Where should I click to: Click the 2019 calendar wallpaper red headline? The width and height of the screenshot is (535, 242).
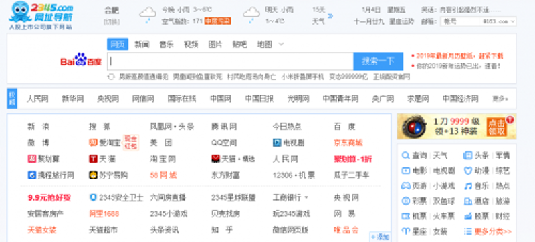pos(459,56)
